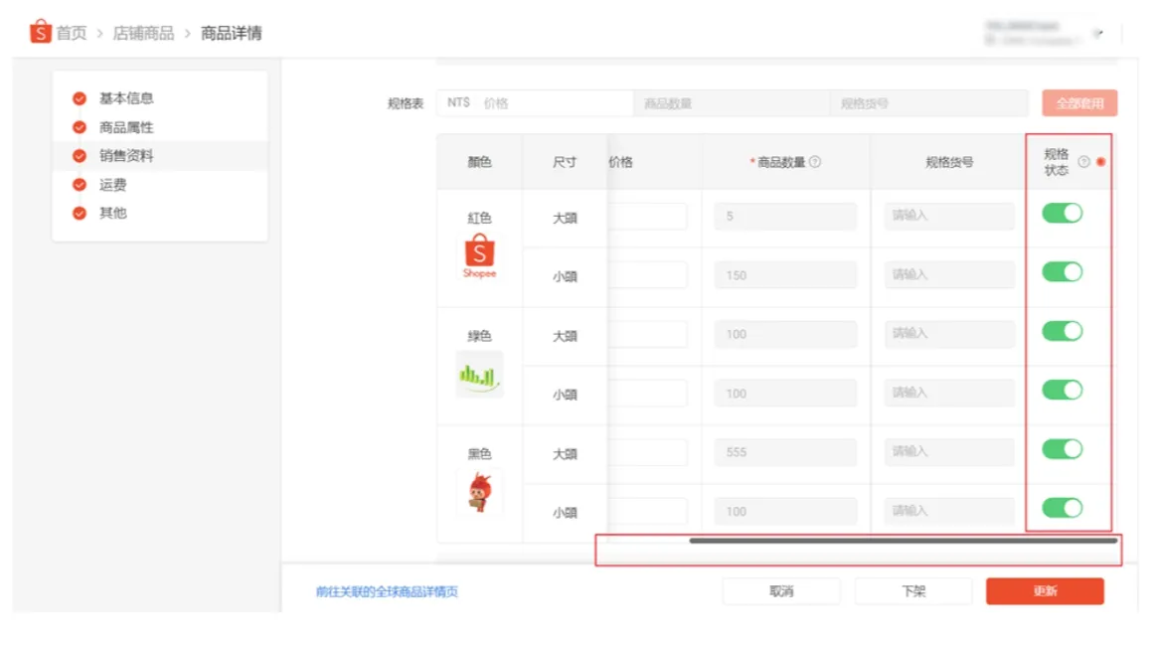Click the check icon beside 运费
This screenshot has width=1158, height=650.
81,184
